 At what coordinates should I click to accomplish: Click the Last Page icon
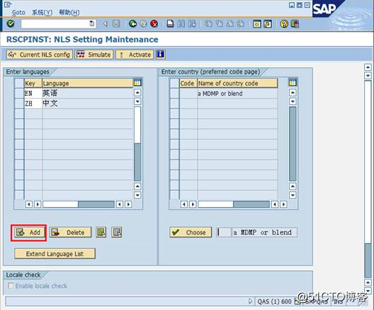point(241,23)
